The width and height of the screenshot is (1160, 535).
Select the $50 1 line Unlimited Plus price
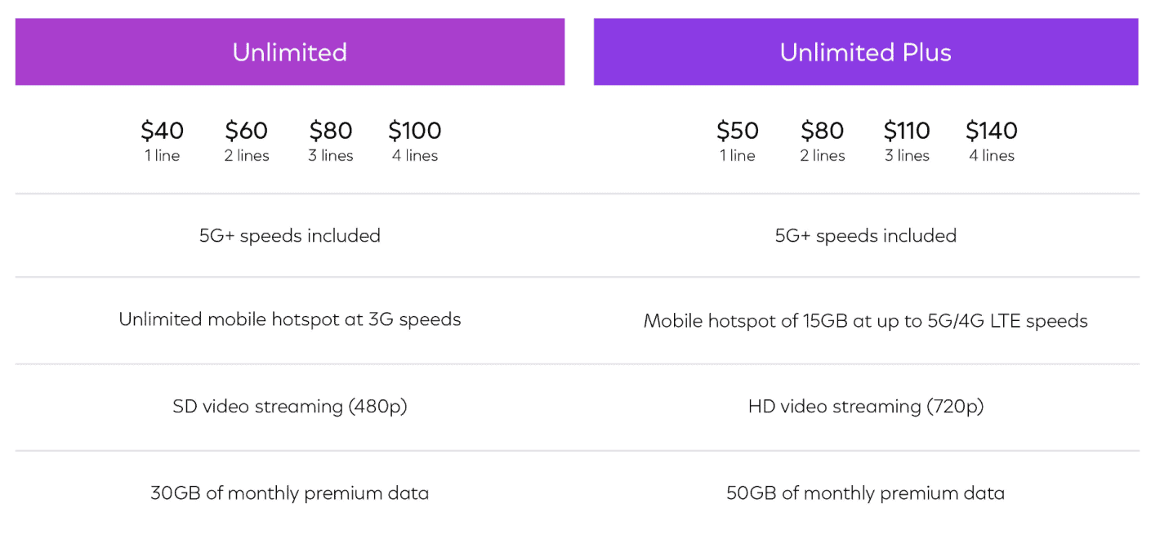[738, 132]
